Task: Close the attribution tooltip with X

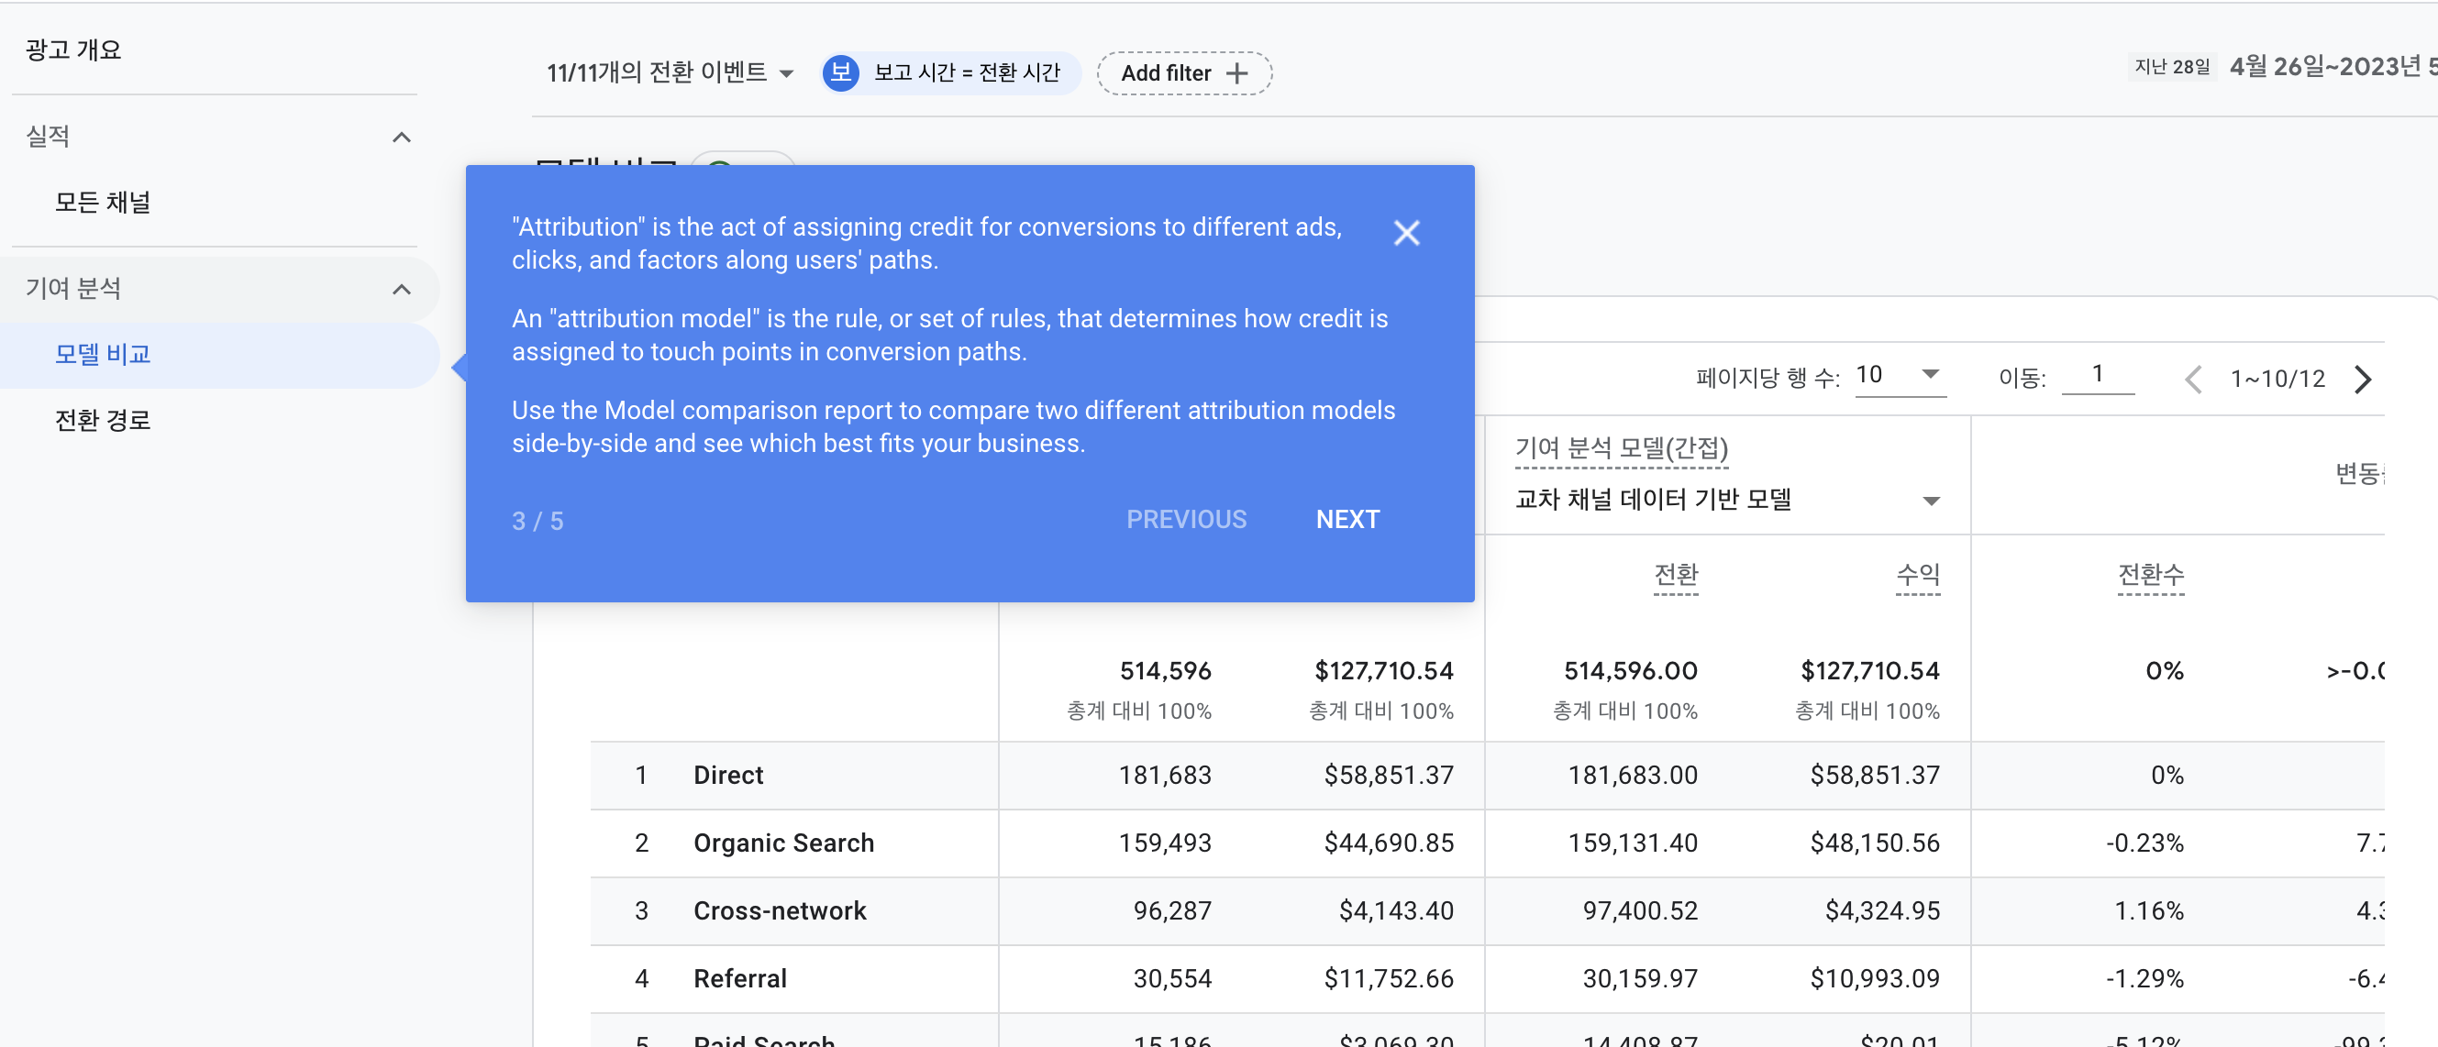Action: (1406, 233)
